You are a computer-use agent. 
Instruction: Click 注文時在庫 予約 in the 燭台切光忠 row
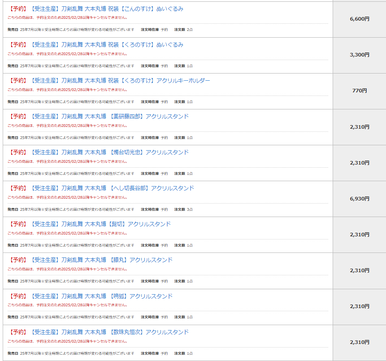coord(154,174)
